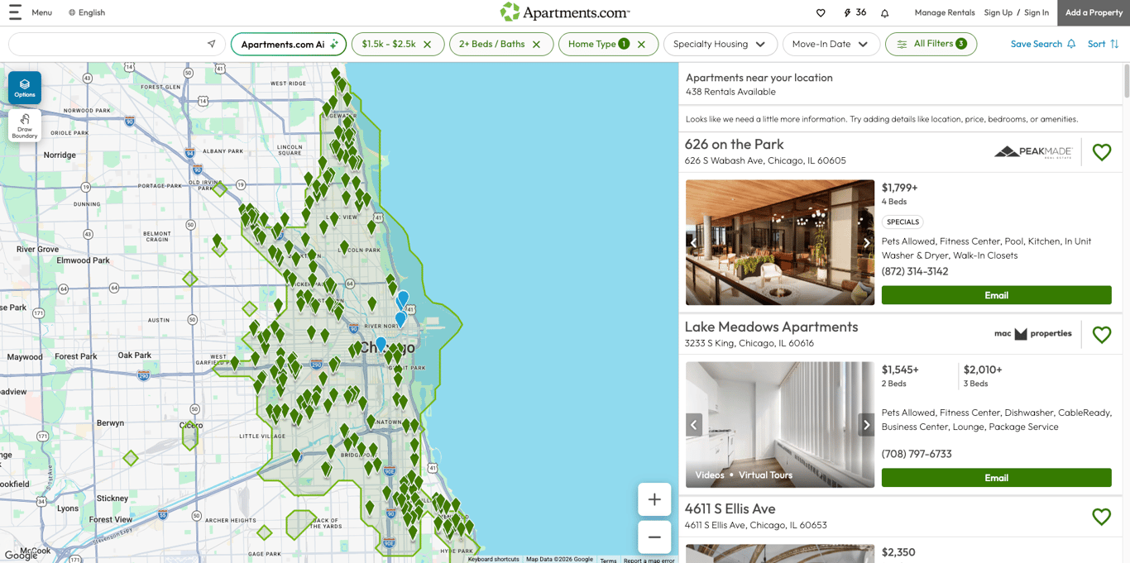Open the Apartments.com logo home link

tap(565, 12)
